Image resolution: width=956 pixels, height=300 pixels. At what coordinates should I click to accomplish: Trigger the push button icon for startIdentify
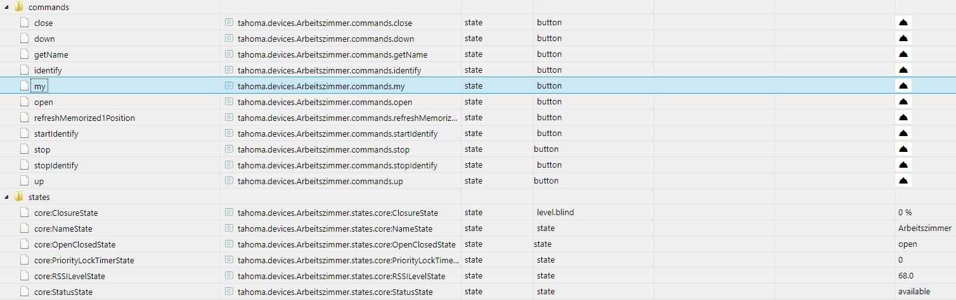tap(903, 134)
